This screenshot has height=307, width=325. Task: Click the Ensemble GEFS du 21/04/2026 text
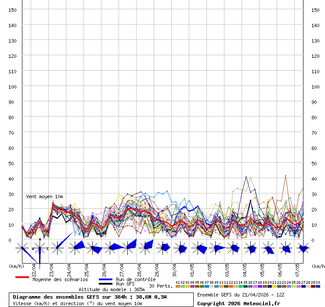tap(241, 295)
